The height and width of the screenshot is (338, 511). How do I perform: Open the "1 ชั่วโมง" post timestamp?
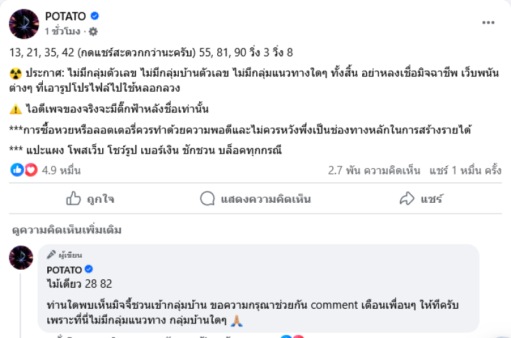[63, 31]
